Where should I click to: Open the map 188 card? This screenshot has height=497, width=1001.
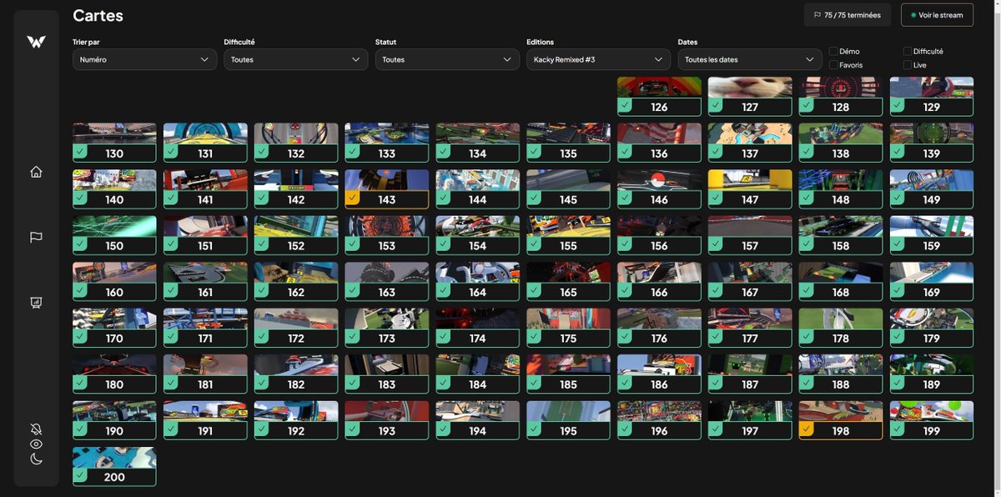[841, 374]
